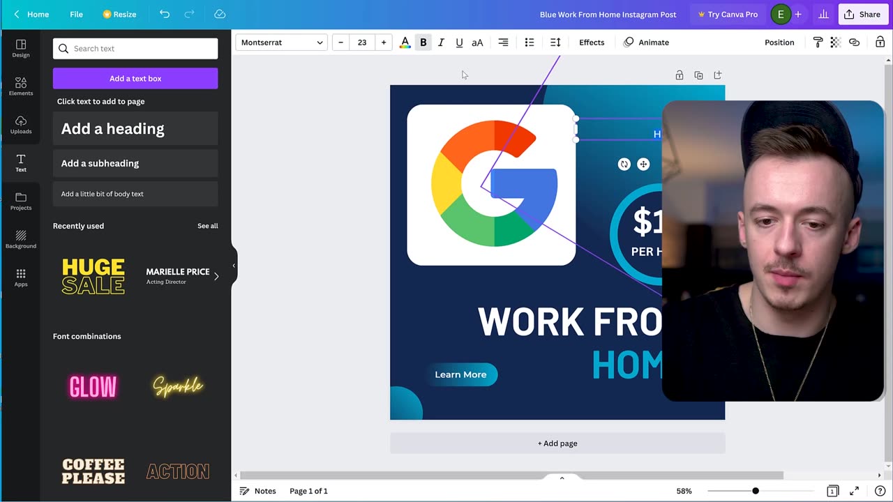Click the zoom slider handle
Screen dimensions: 893x502
pyautogui.click(x=756, y=491)
